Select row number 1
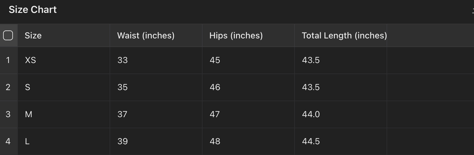This screenshot has width=474, height=155. pos(8,60)
